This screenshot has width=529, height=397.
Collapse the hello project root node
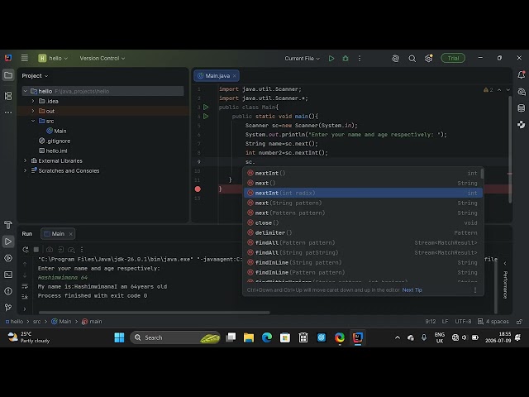tap(26, 91)
